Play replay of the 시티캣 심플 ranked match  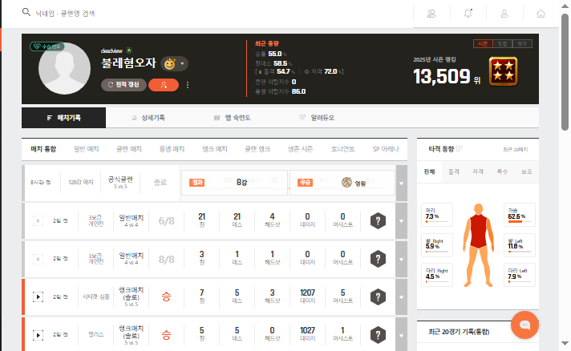(37, 297)
